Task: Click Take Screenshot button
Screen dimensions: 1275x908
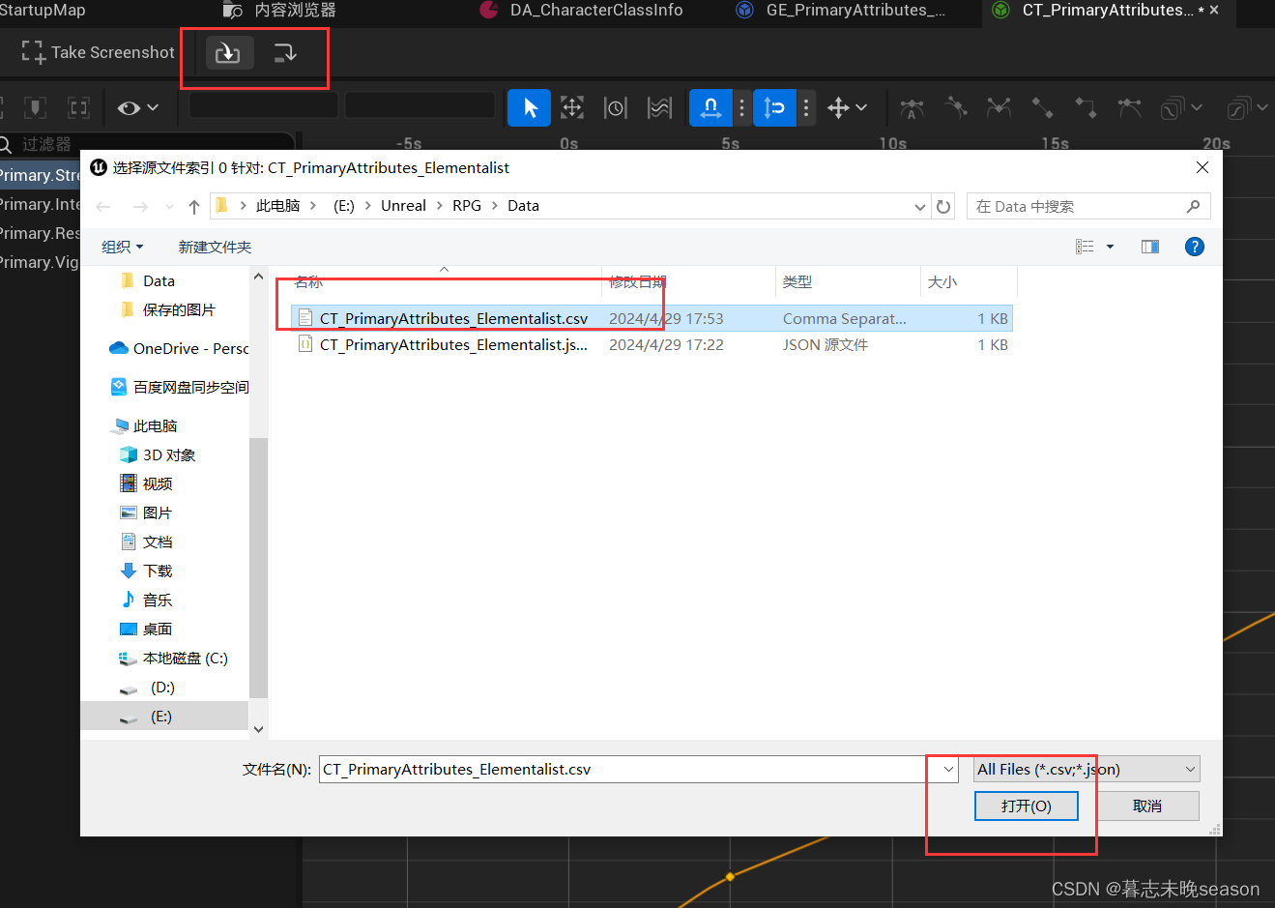Action: 98,52
